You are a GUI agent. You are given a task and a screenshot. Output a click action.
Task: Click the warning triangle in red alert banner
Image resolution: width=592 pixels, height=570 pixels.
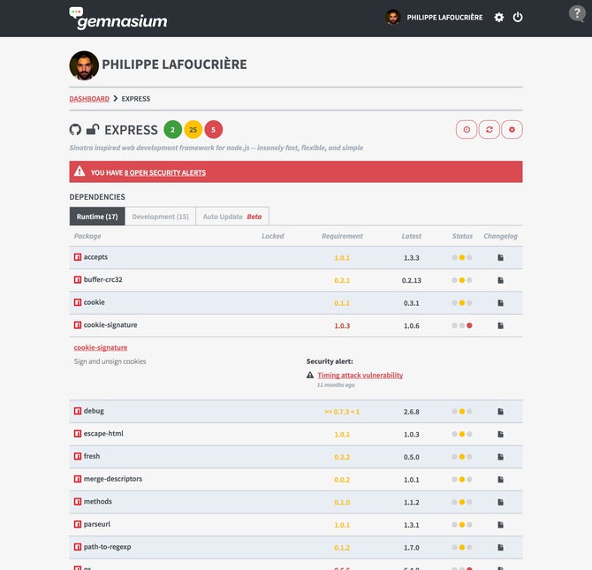click(x=80, y=171)
